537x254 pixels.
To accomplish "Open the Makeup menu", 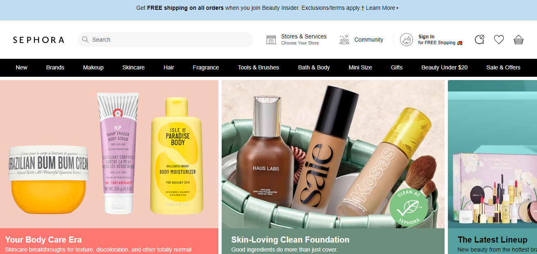I will click(93, 67).
